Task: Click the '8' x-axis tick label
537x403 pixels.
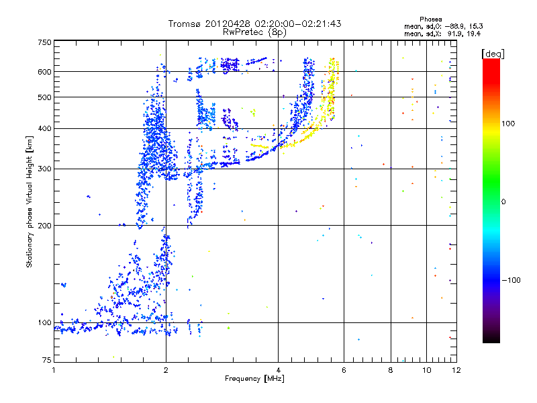Action: coord(391,370)
